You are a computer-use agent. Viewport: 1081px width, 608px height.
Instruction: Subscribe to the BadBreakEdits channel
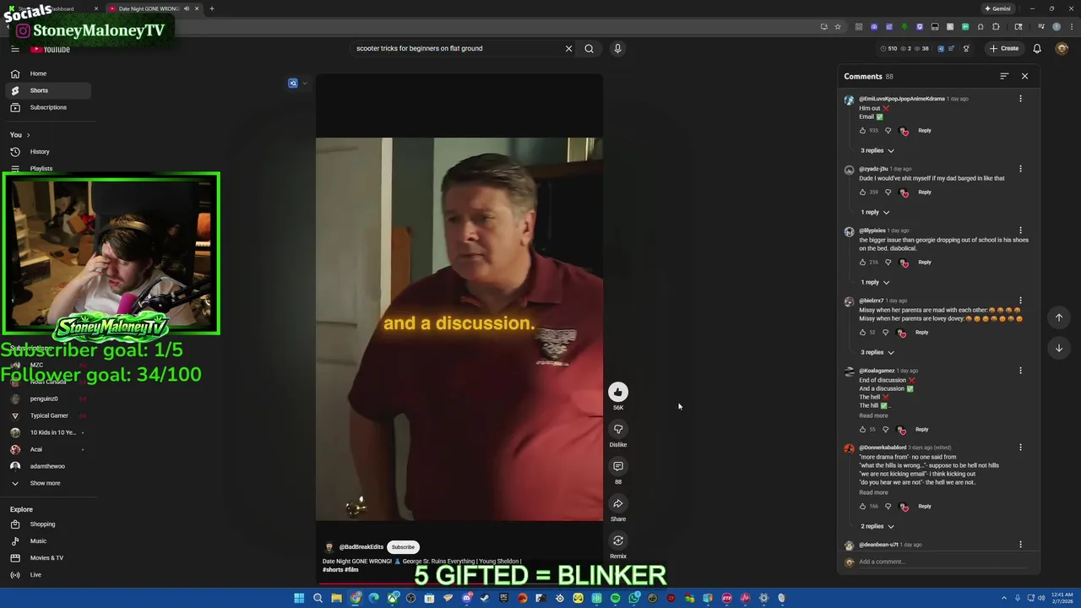[x=403, y=547]
